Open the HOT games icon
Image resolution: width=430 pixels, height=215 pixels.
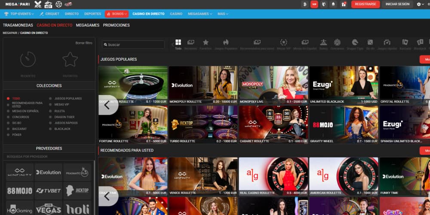(48, 4)
